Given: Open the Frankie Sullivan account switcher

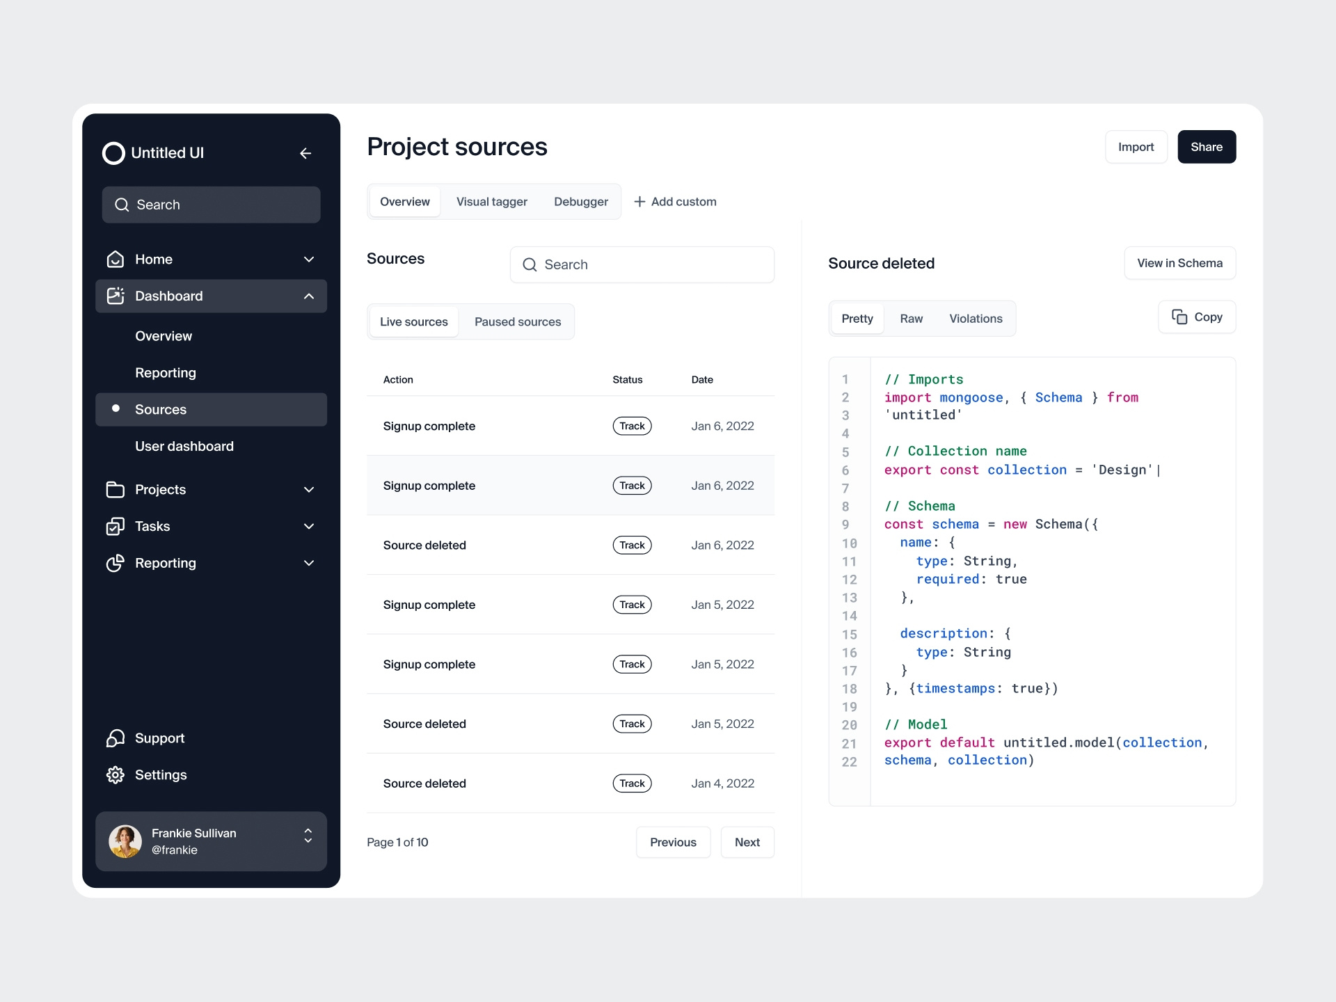Looking at the screenshot, I should (308, 841).
